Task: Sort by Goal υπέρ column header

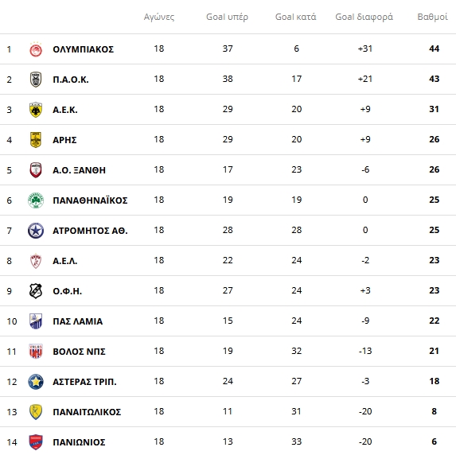Action: pyautogui.click(x=227, y=17)
